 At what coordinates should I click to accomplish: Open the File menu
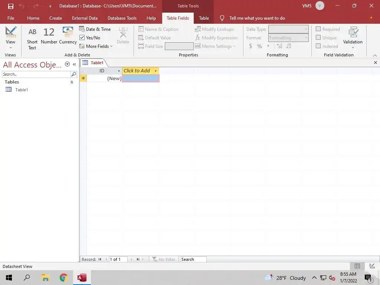(x=11, y=18)
